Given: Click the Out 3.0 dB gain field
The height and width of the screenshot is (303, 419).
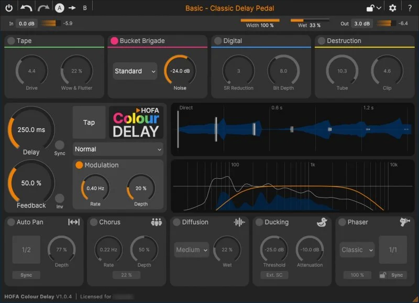Looking at the screenshot, I should pos(362,24).
